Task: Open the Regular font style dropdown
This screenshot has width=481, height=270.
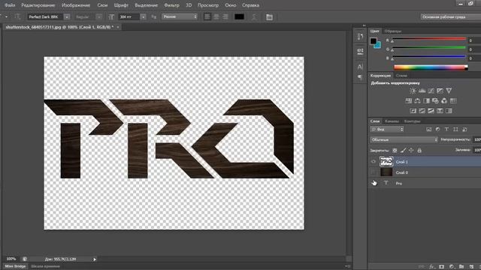Action: point(98,16)
